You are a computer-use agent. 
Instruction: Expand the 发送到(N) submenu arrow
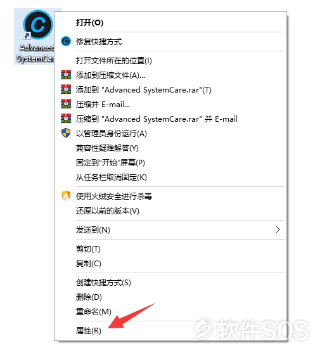(x=278, y=229)
